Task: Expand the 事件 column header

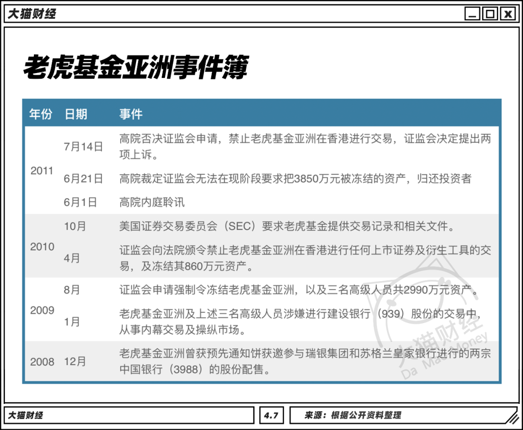Action: tap(130, 113)
